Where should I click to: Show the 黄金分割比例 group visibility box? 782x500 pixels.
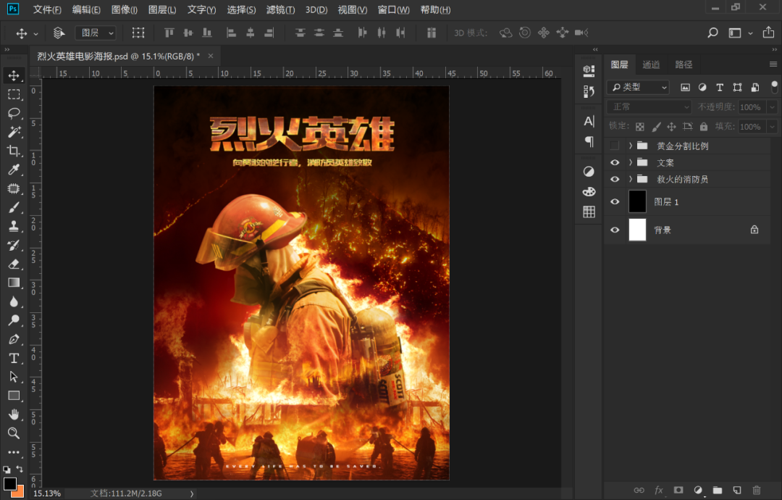pos(615,146)
